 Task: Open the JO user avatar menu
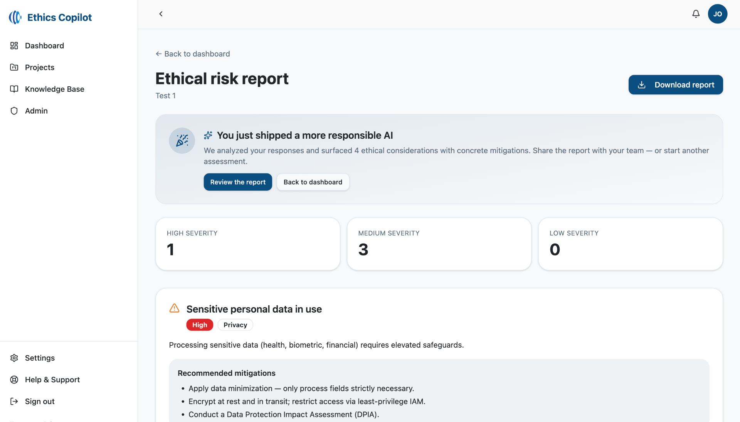coord(717,14)
